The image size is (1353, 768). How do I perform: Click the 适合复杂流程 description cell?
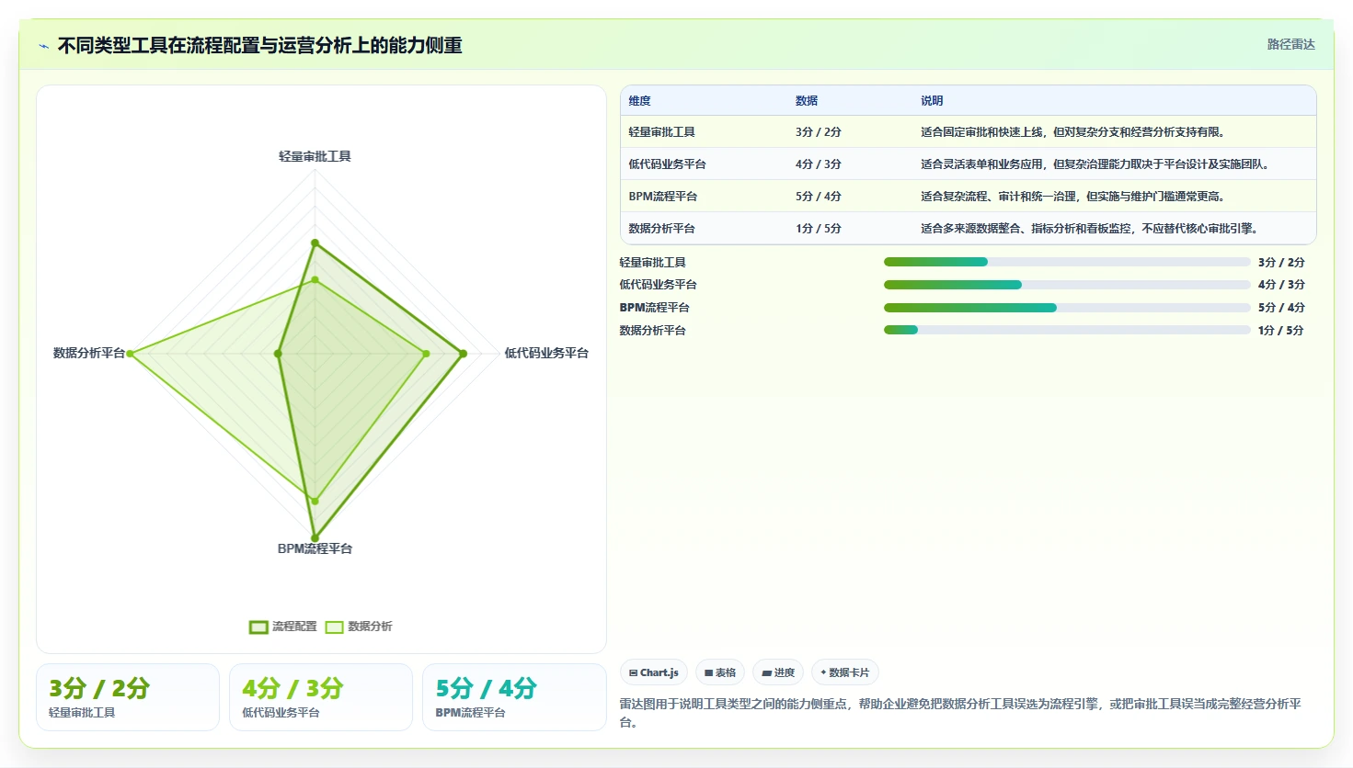pos(1072,197)
